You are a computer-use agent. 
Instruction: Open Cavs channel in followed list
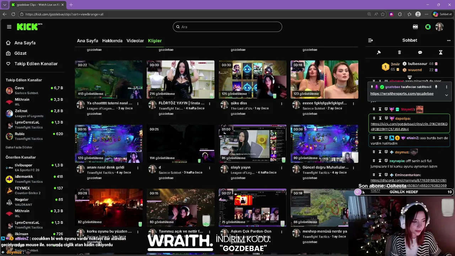click(34, 90)
